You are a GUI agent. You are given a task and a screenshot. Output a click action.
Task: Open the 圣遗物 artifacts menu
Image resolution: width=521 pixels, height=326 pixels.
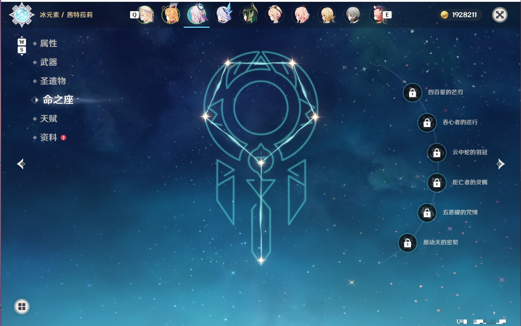pyautogui.click(x=53, y=81)
